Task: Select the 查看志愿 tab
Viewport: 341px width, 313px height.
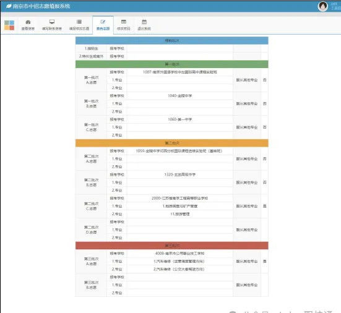Action: pos(103,25)
